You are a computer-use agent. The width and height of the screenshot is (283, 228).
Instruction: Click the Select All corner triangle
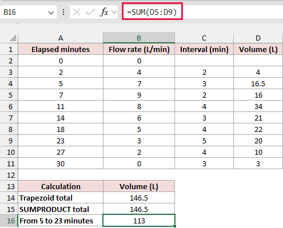pos(13,38)
